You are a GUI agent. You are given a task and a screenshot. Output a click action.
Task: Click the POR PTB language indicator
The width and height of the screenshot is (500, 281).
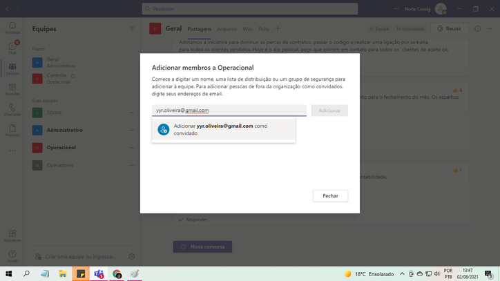click(x=448, y=274)
